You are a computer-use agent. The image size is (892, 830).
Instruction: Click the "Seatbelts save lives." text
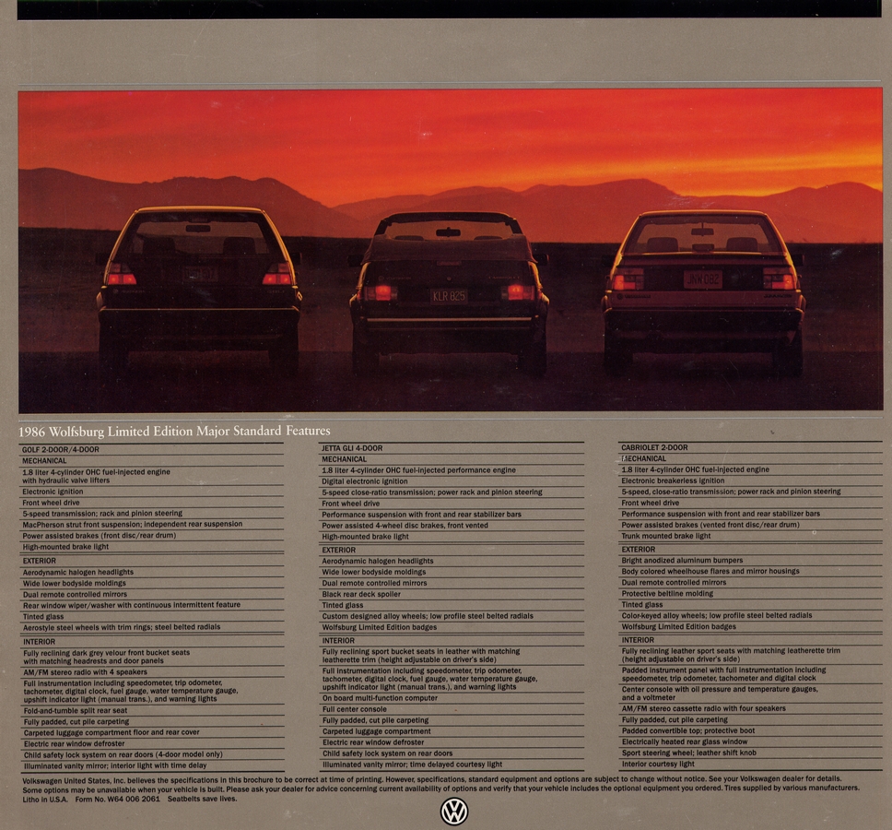(x=201, y=799)
